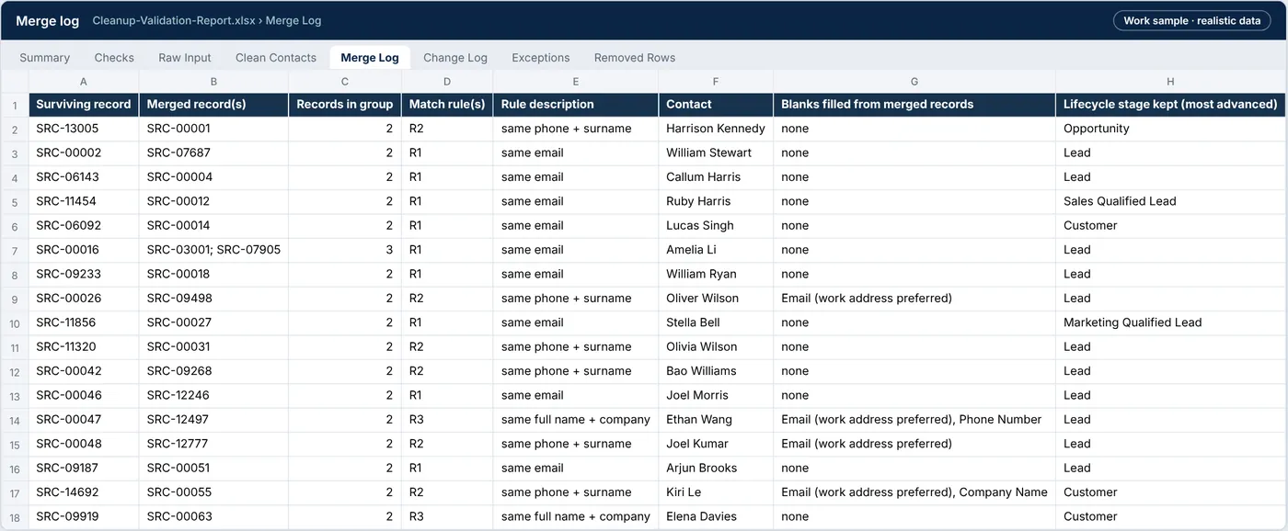Open the Removed Rows tab
Viewport: 1288px width, 531px height.
coord(635,57)
